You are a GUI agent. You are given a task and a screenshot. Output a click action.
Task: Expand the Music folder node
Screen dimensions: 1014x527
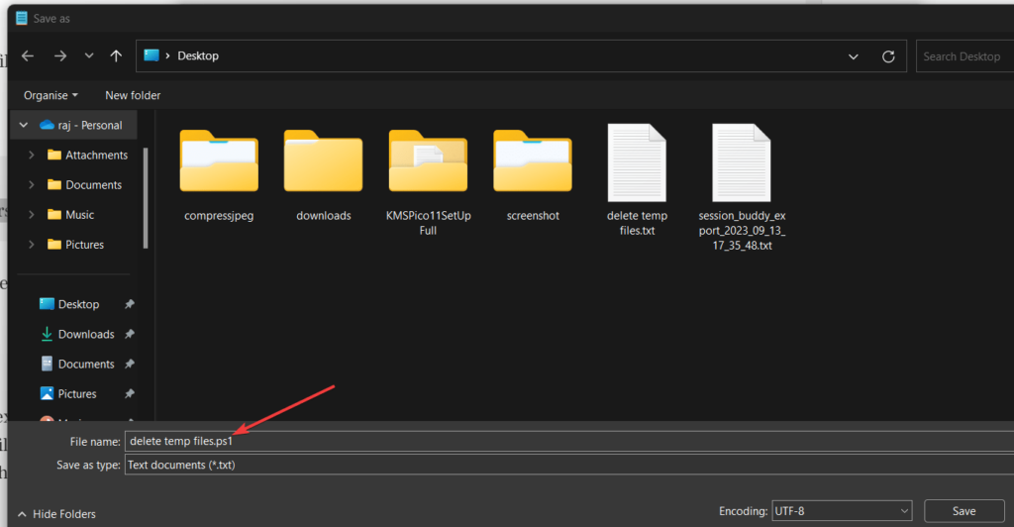point(31,214)
